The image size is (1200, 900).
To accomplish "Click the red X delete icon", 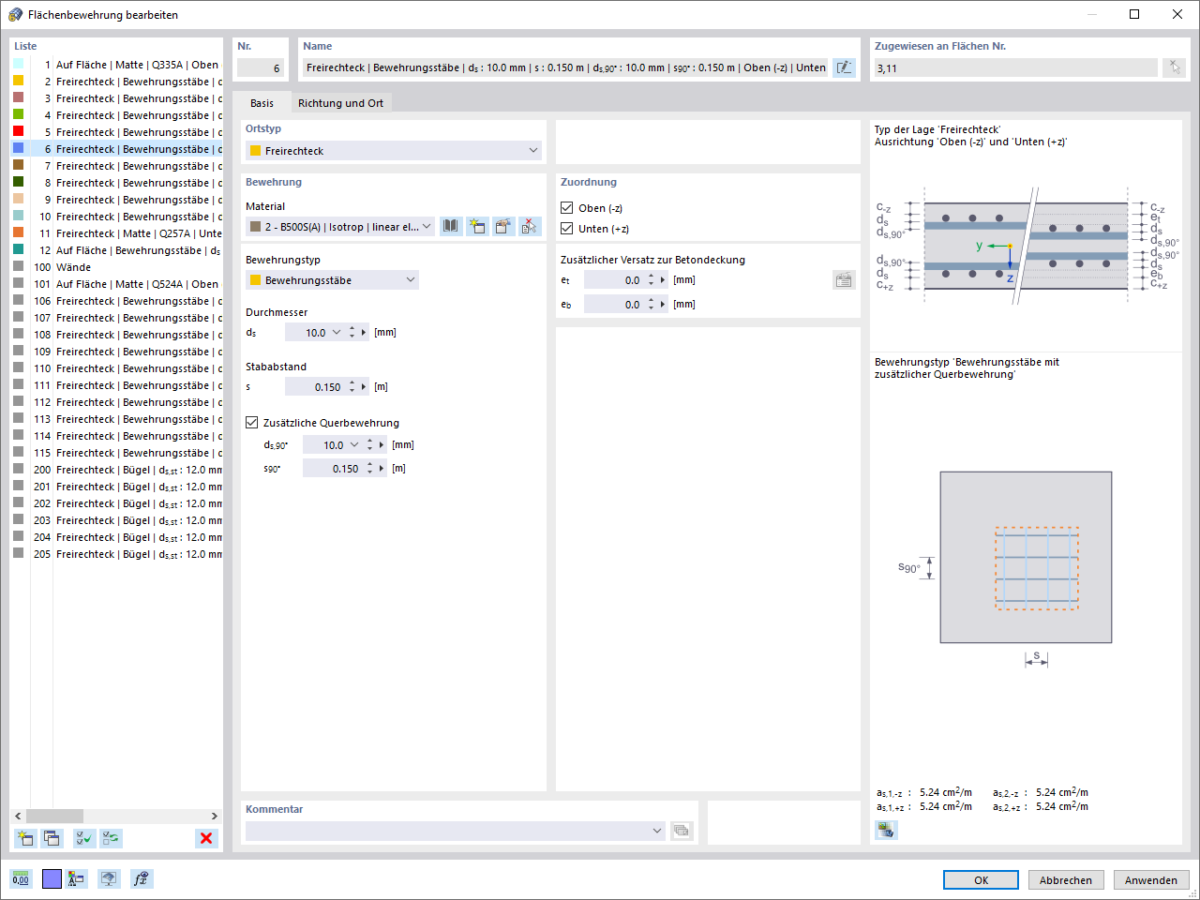I will [206, 838].
